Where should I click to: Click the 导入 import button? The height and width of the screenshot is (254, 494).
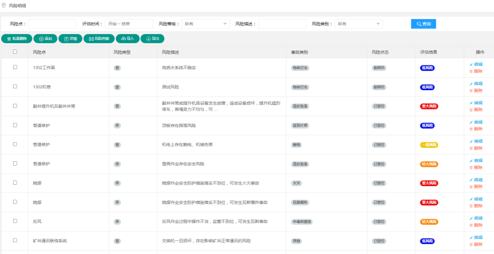pyautogui.click(x=128, y=39)
